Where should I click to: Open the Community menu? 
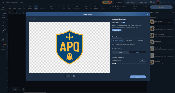[15, 2]
